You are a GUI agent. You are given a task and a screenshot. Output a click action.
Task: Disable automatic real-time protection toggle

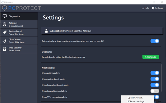pos(155,41)
